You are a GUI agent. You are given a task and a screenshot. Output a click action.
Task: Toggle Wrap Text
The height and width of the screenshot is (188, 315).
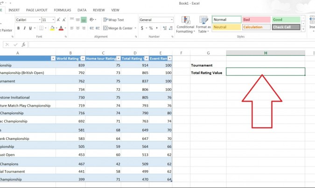pos(113,20)
